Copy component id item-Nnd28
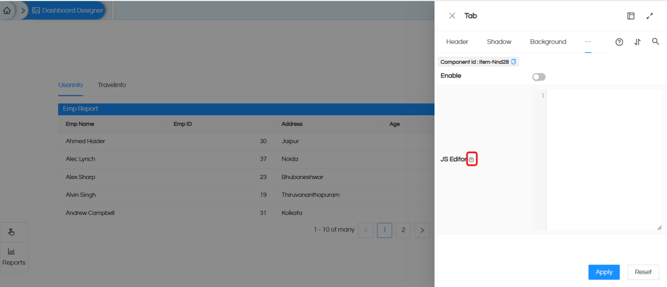 coord(514,62)
